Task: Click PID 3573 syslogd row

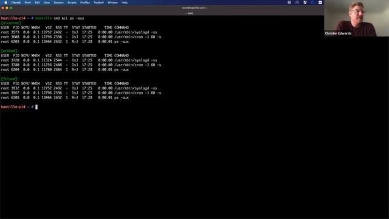Action: (79, 32)
